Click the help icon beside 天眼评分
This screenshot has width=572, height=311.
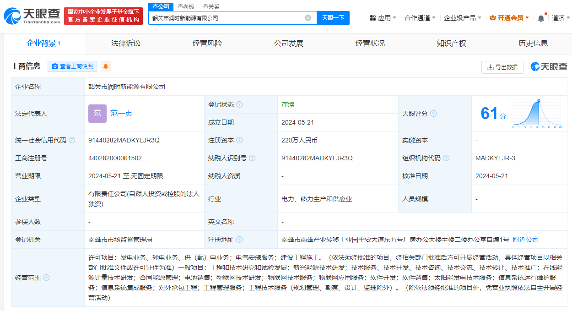pyautogui.click(x=434, y=113)
